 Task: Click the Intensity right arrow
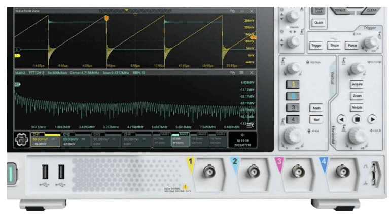(x=295, y=32)
